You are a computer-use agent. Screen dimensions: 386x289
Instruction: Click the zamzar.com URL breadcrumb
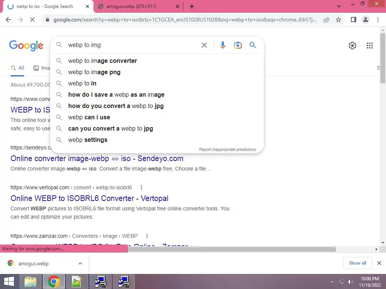(x=74, y=236)
